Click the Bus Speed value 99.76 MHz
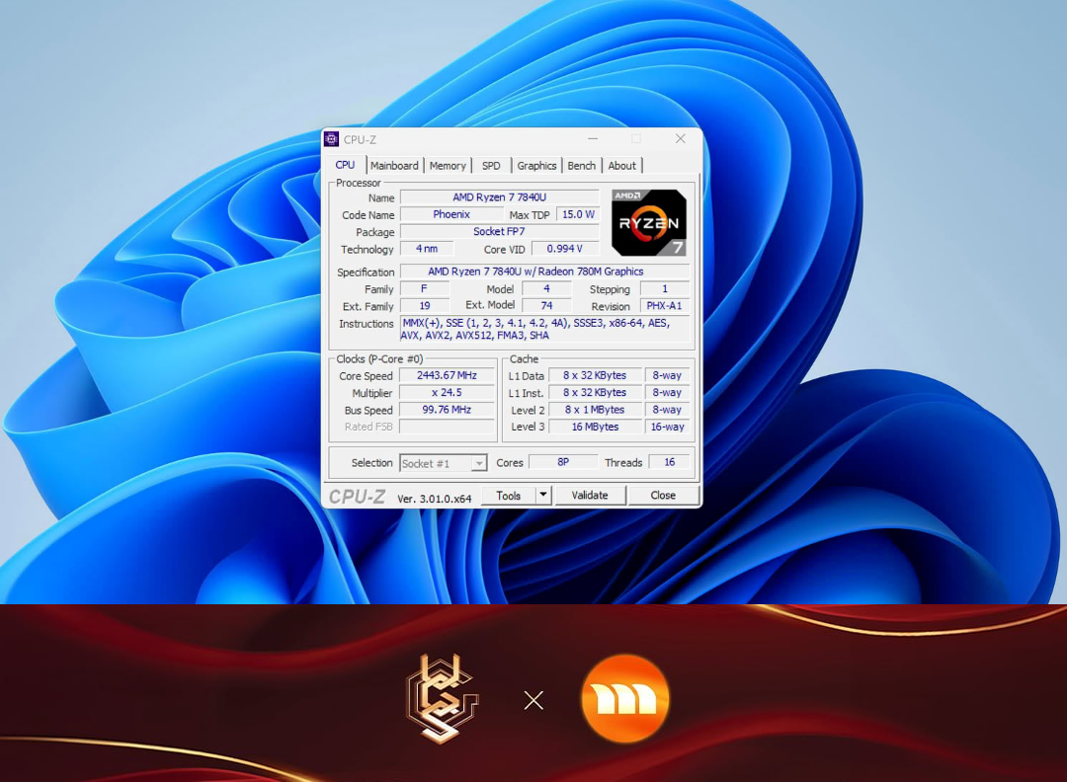This screenshot has width=1067, height=782. click(447, 410)
